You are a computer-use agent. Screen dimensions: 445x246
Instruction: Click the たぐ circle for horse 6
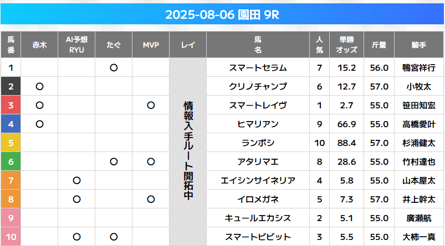coord(114,161)
